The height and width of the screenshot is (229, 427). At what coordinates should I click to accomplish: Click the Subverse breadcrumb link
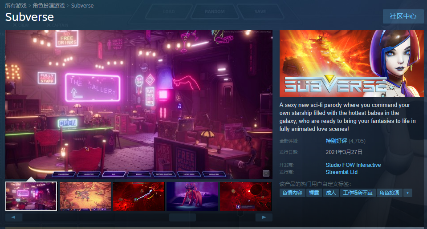pyautogui.click(x=82, y=5)
